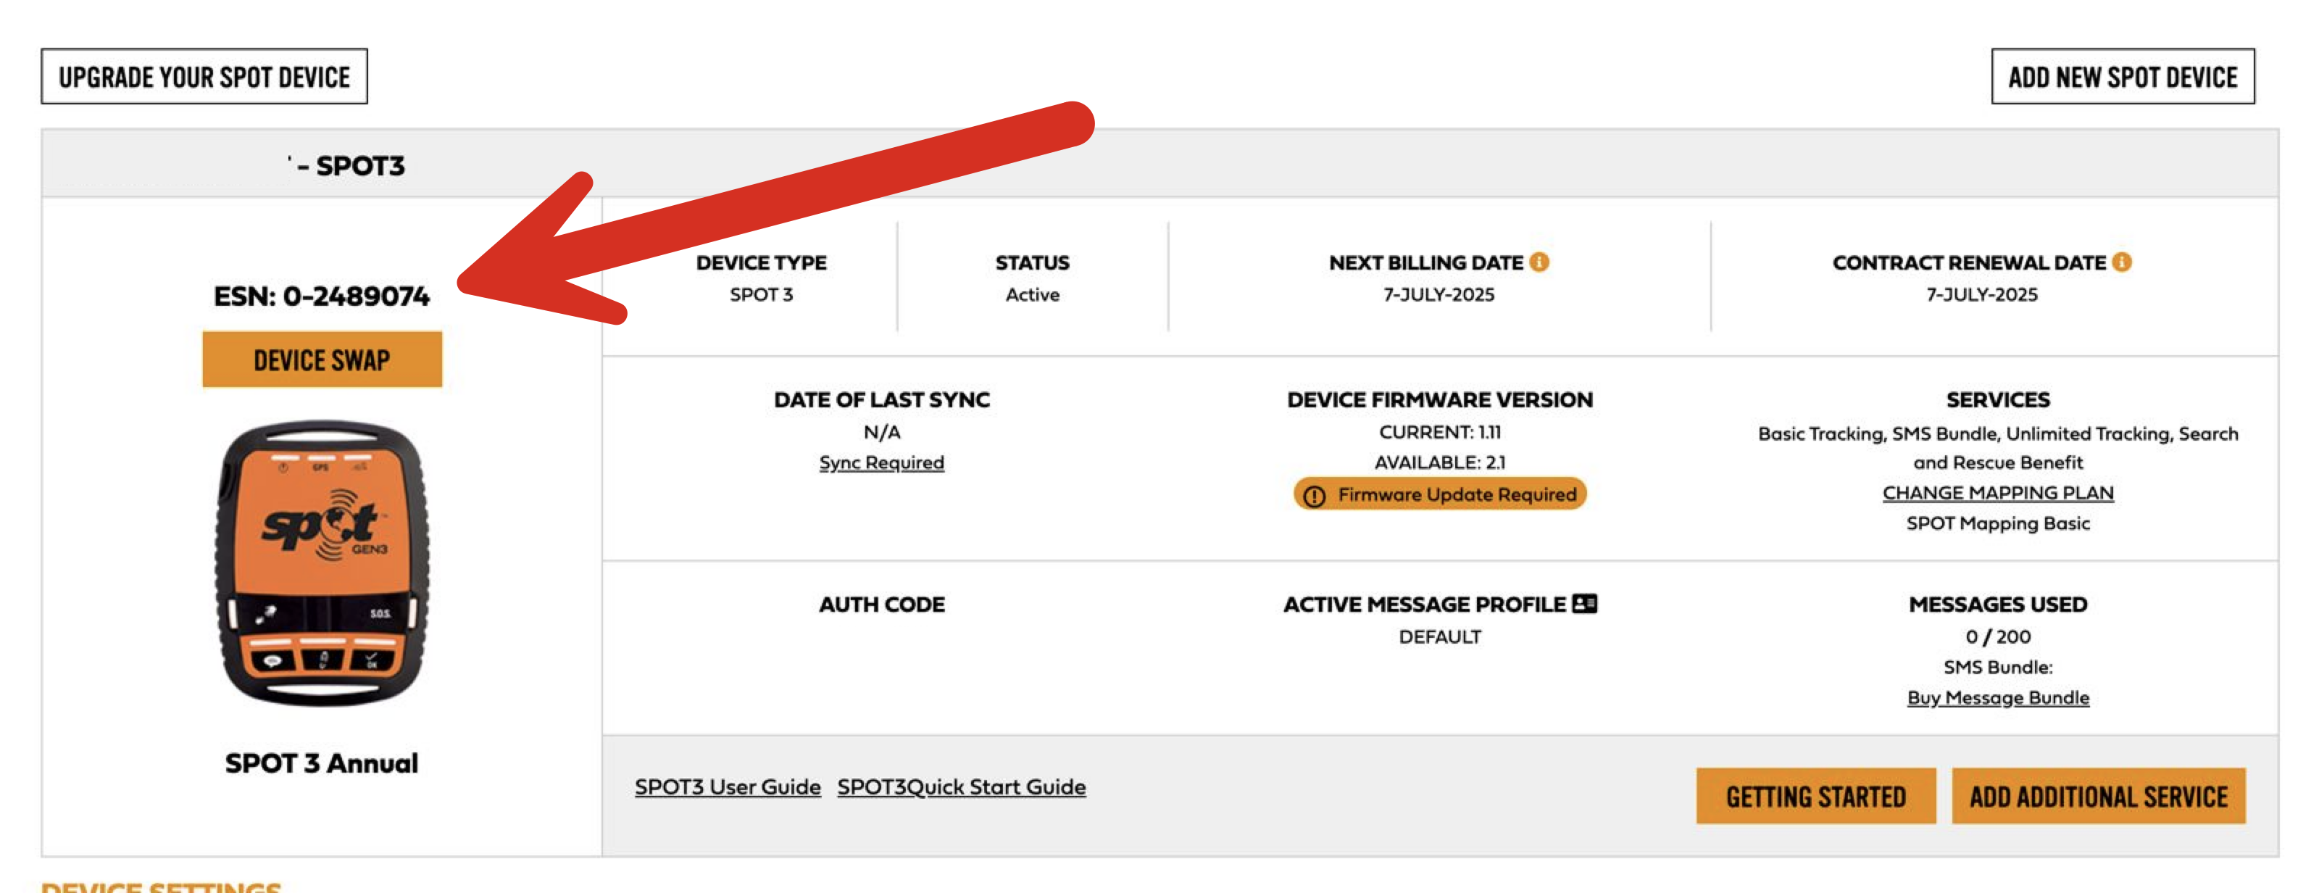The image size is (2319, 893).
Task: Open the Sync Required link
Action: (881, 462)
